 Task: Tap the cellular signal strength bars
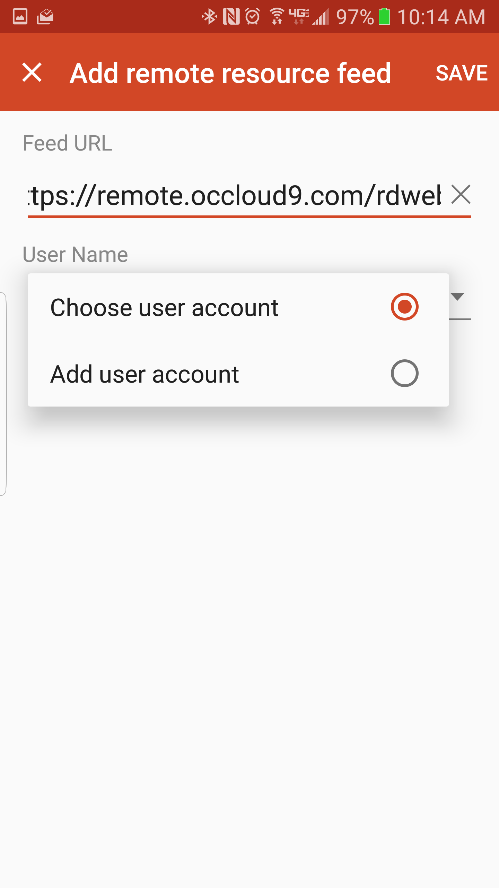[321, 16]
